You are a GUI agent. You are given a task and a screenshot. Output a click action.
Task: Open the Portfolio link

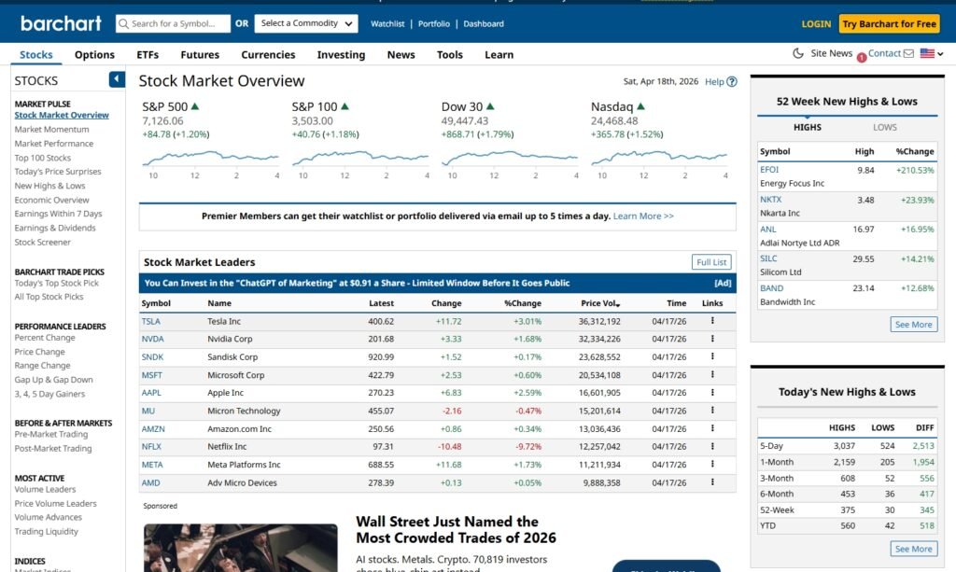pyautogui.click(x=434, y=23)
